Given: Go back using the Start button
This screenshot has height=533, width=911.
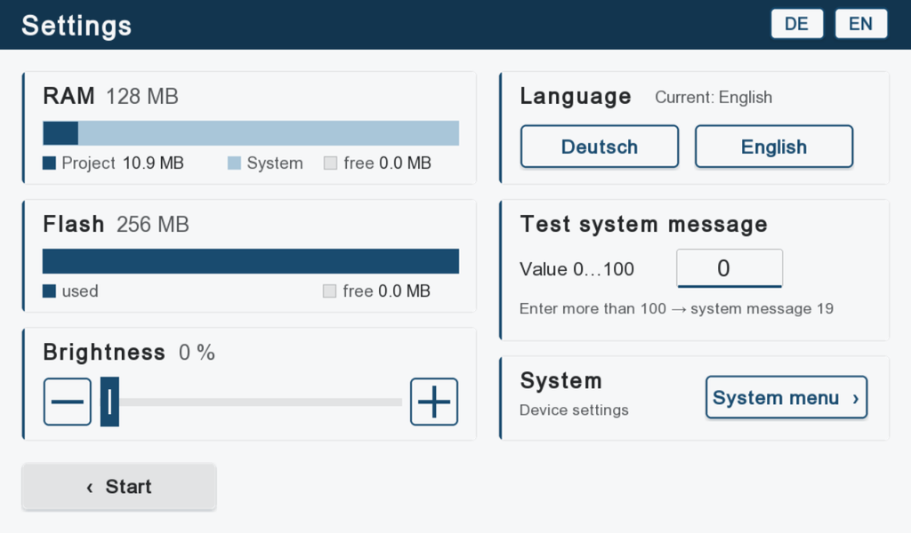Looking at the screenshot, I should coord(119,487).
